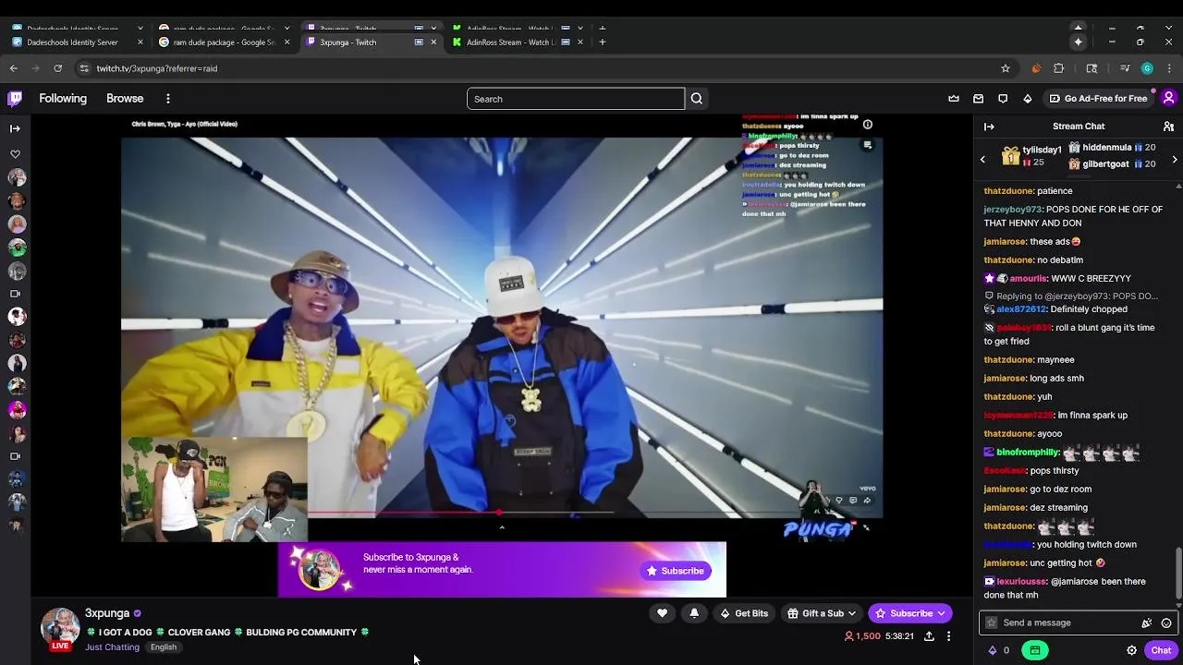Open the Just Chatting category link
The height and width of the screenshot is (665, 1183).
(x=112, y=647)
